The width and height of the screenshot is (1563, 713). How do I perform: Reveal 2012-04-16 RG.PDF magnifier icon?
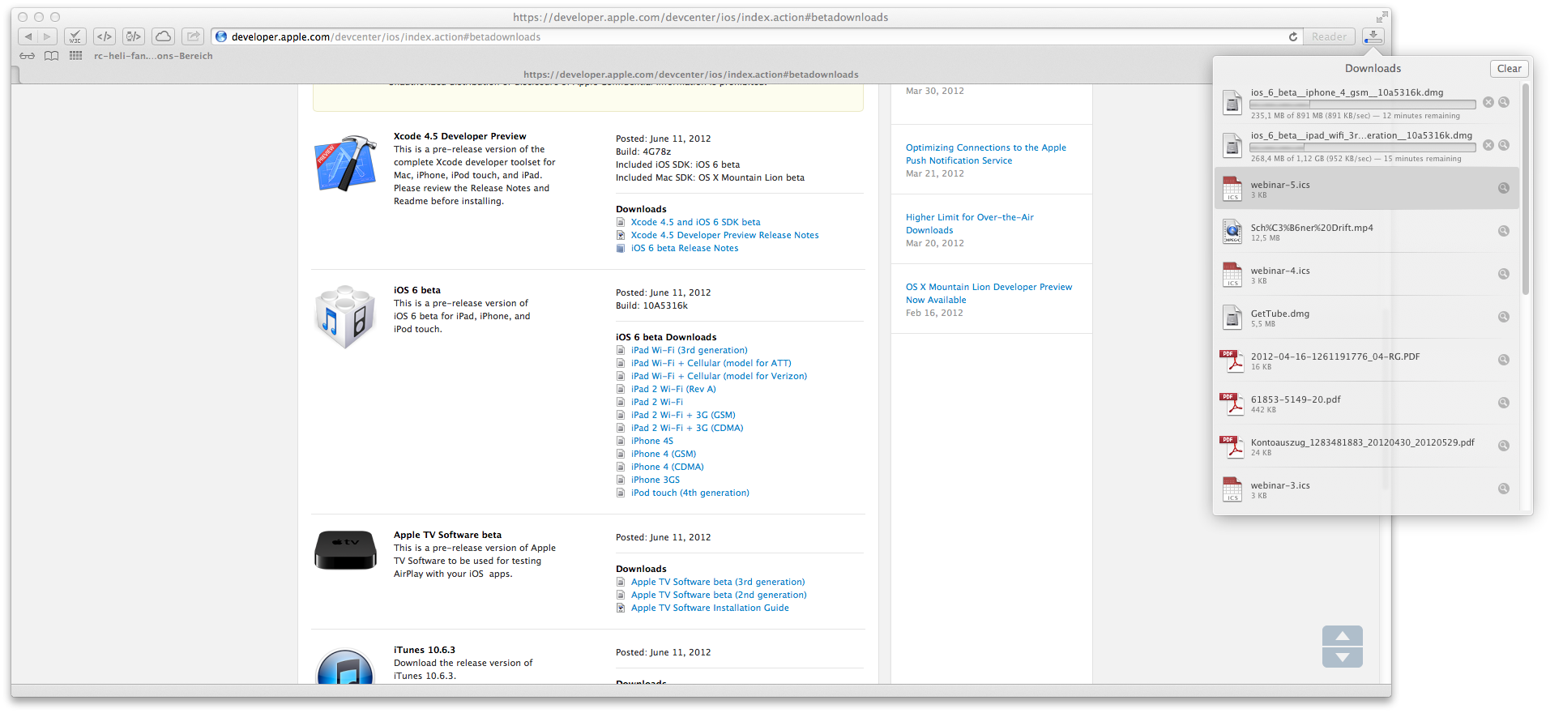pyautogui.click(x=1504, y=360)
